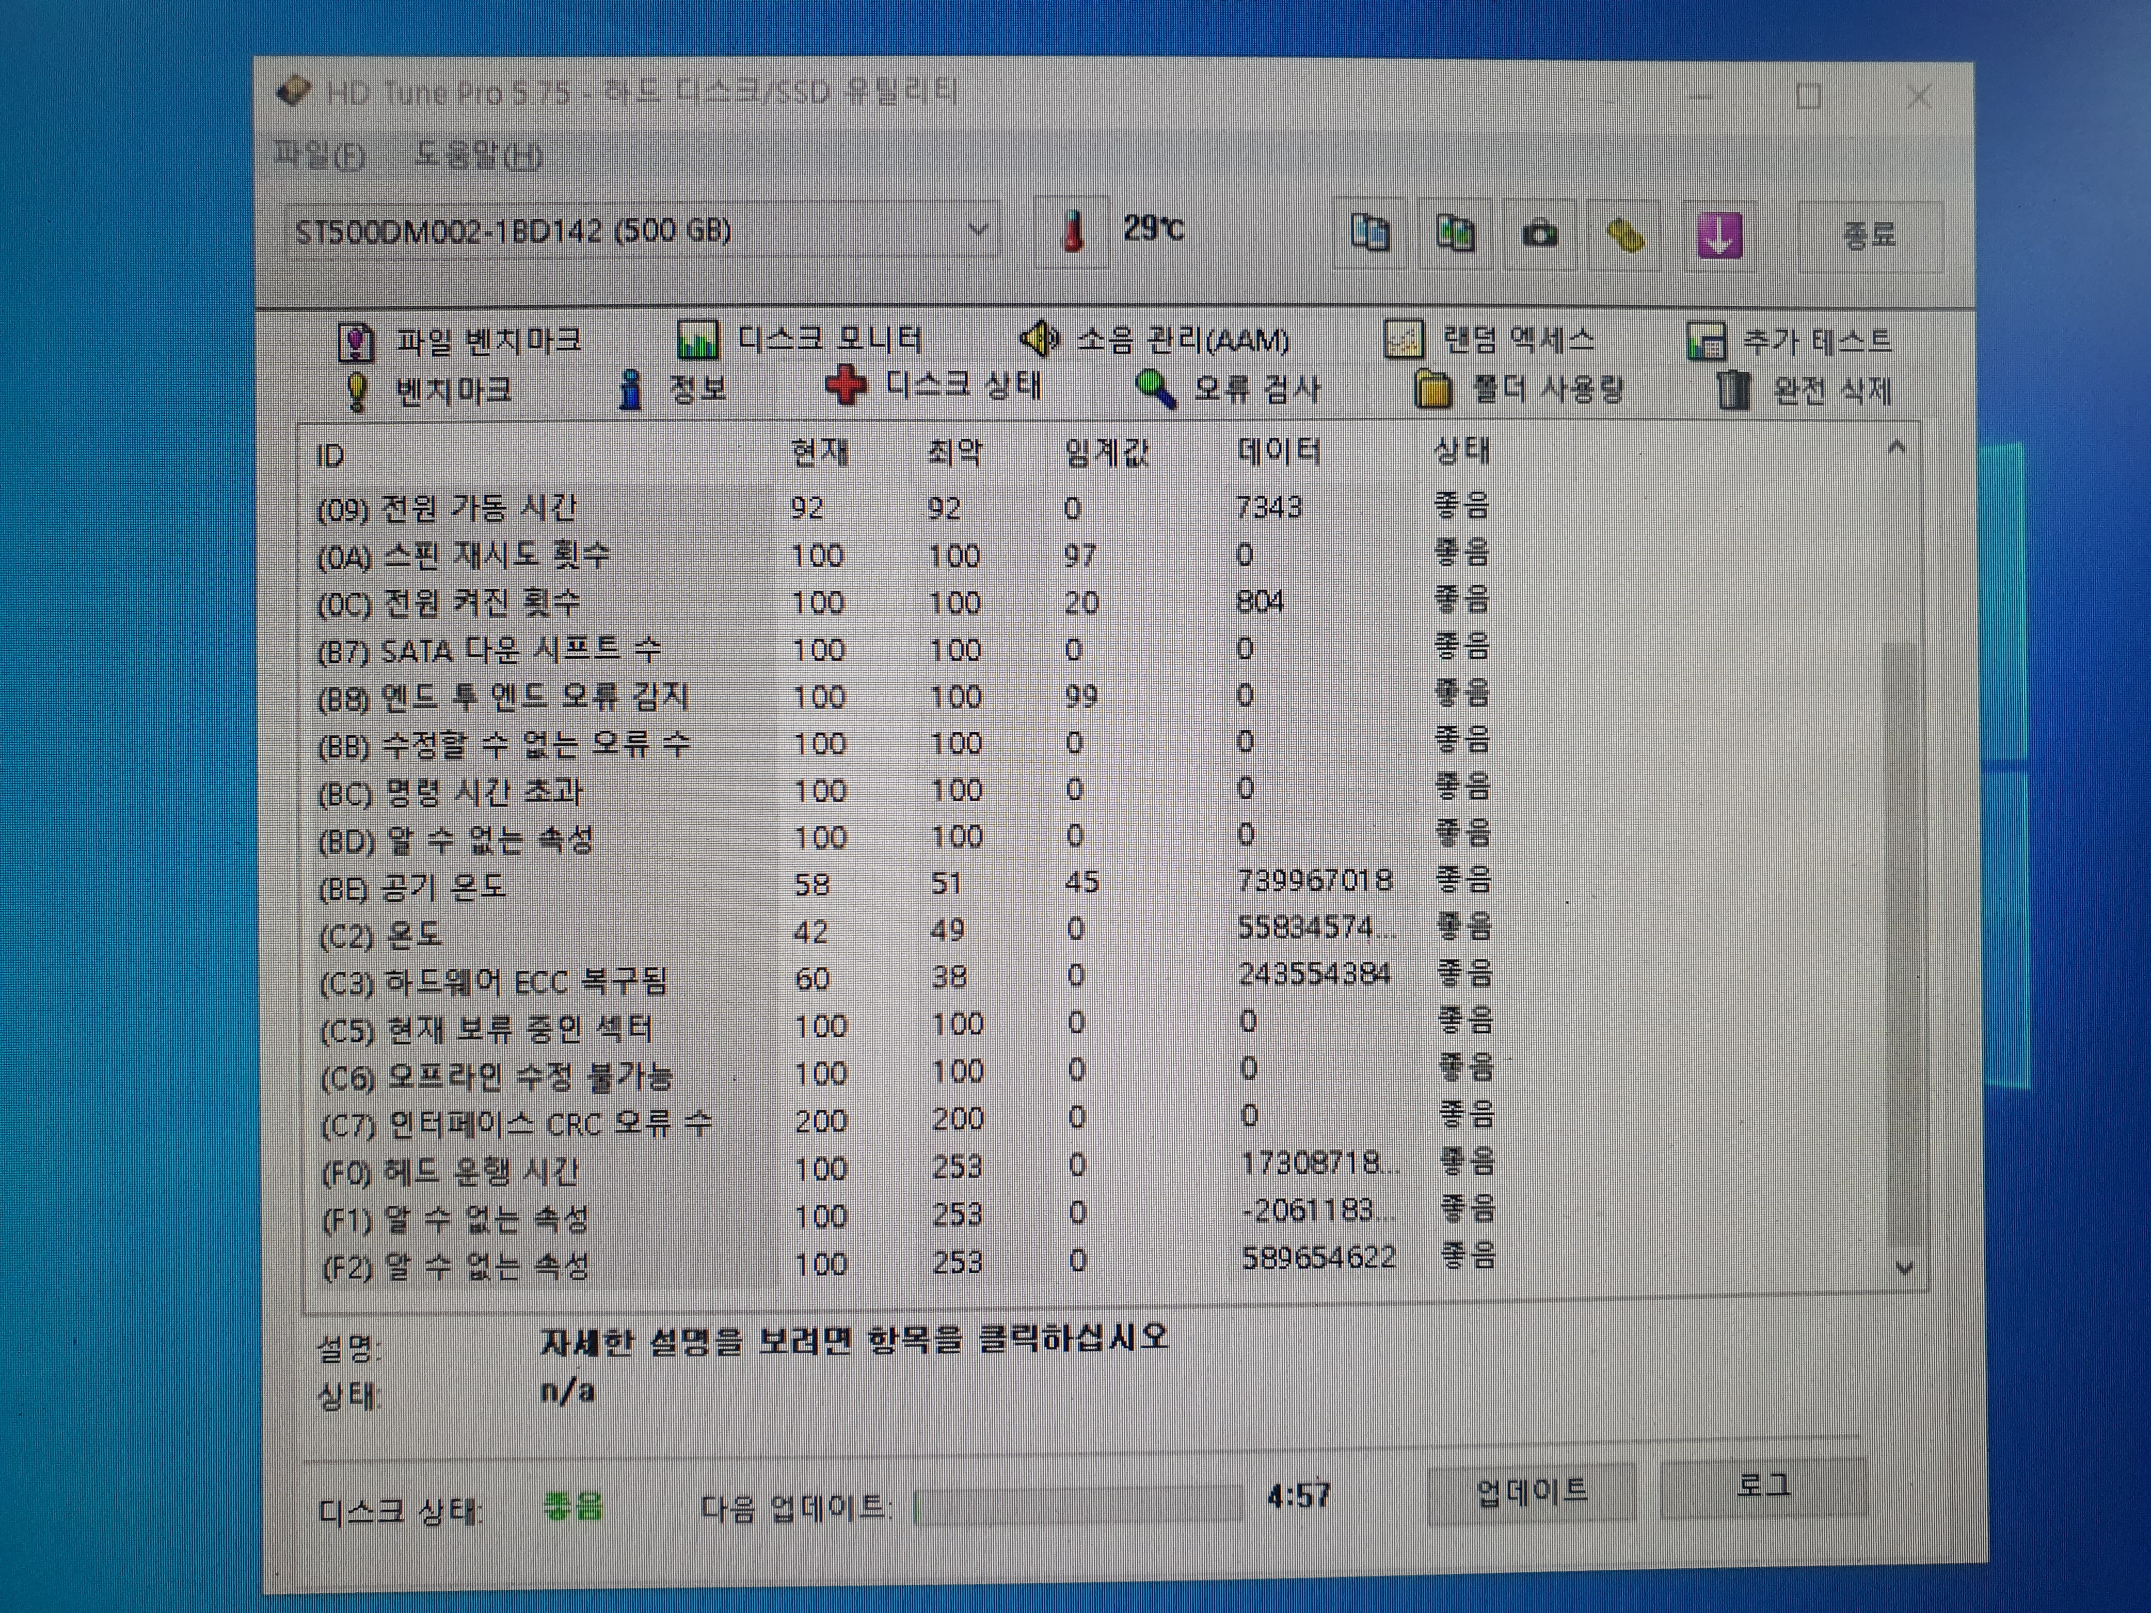Viewport: 2151px width, 1613px height.
Task: Select the (B8) 엔드 투 엔드 오류 감지 row
Action: click(904, 696)
